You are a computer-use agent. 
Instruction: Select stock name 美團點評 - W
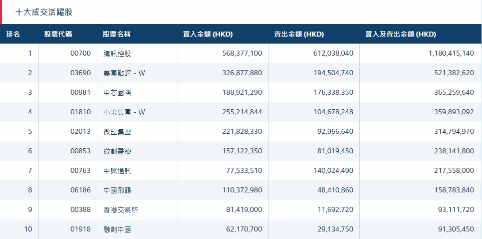[124, 73]
